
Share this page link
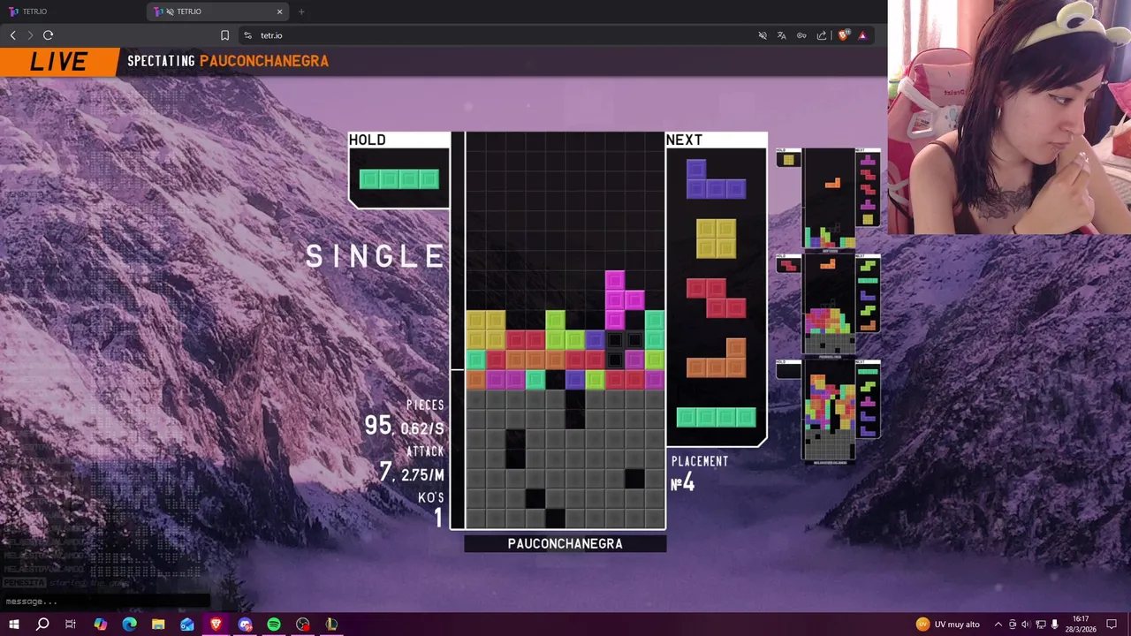pos(822,35)
